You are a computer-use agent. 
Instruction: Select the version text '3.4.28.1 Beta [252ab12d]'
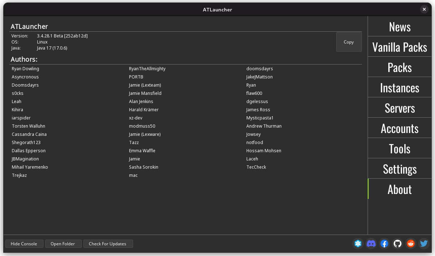point(62,36)
